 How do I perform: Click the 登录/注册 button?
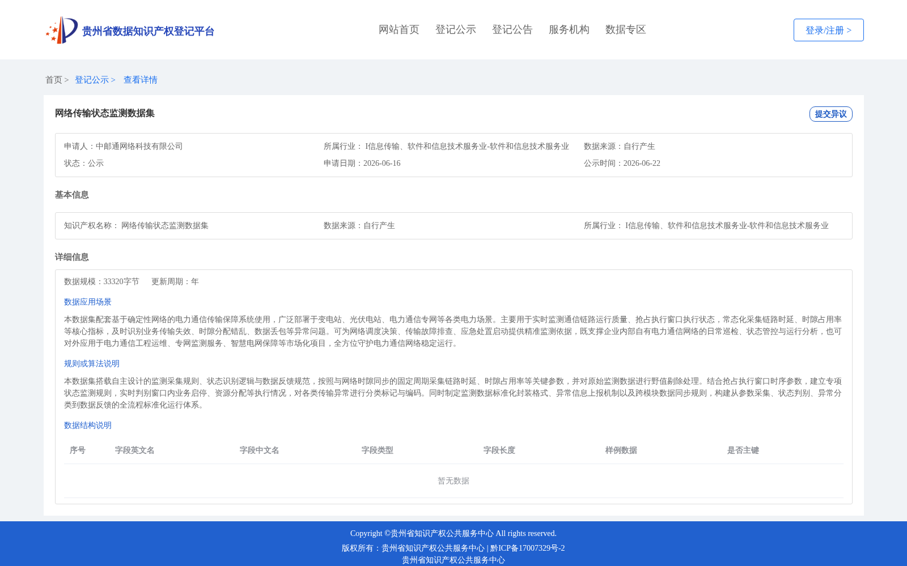coord(828,30)
